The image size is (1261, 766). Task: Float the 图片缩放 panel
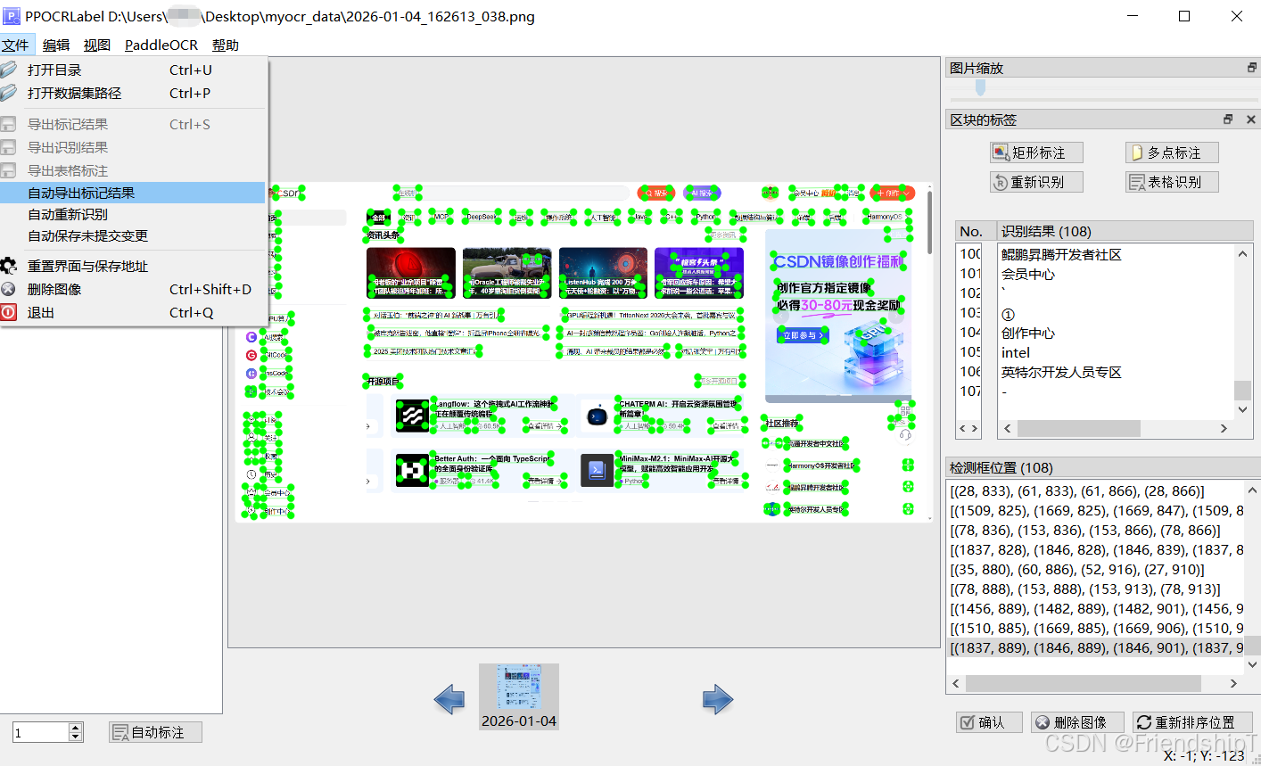coord(1251,68)
